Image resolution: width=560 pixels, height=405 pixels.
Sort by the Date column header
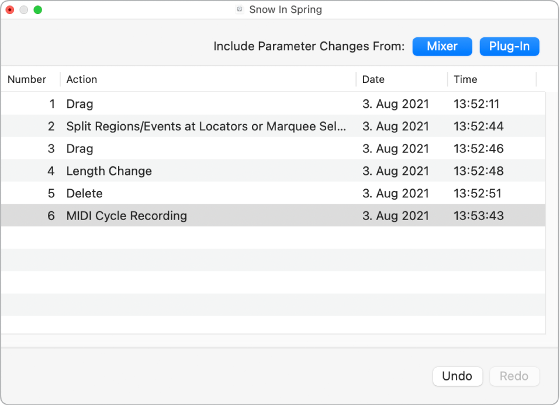(374, 79)
